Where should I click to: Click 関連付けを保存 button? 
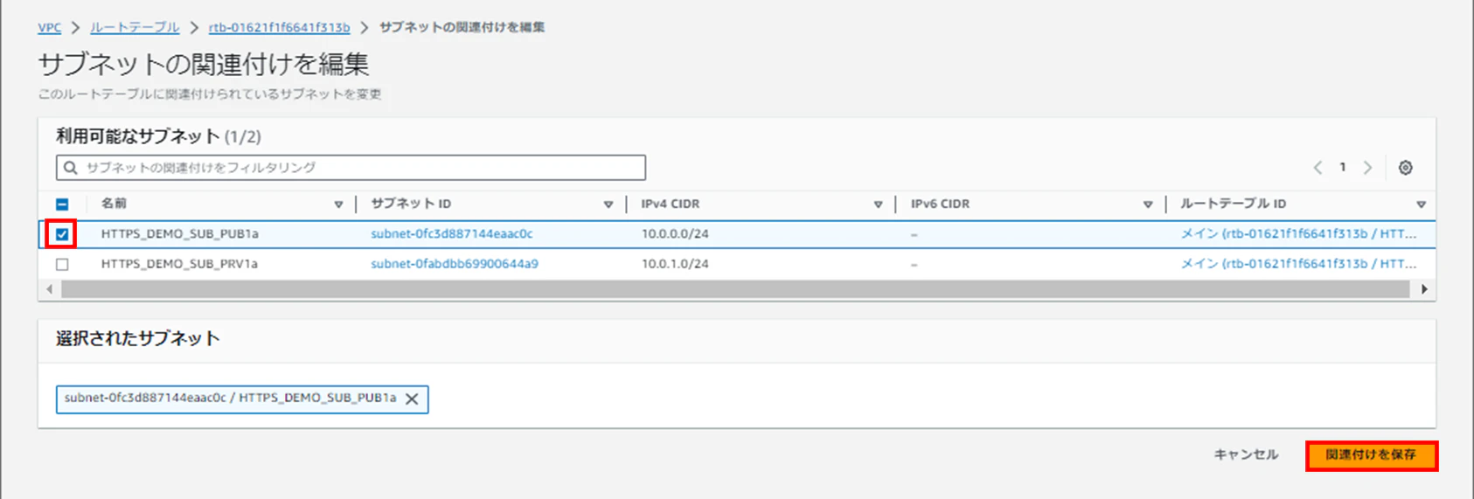pos(1371,455)
